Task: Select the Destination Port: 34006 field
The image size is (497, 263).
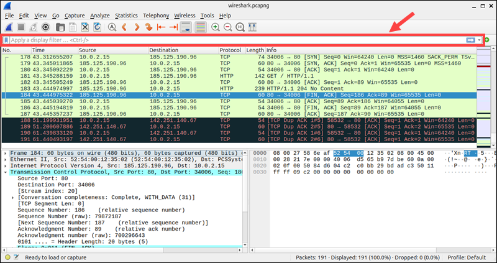Action: pyautogui.click(x=56, y=185)
